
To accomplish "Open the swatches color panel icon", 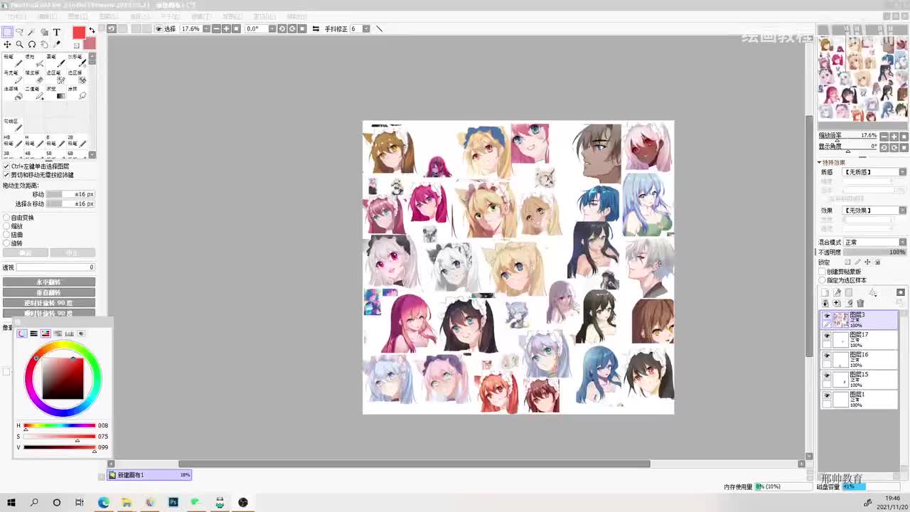I will (x=70, y=334).
